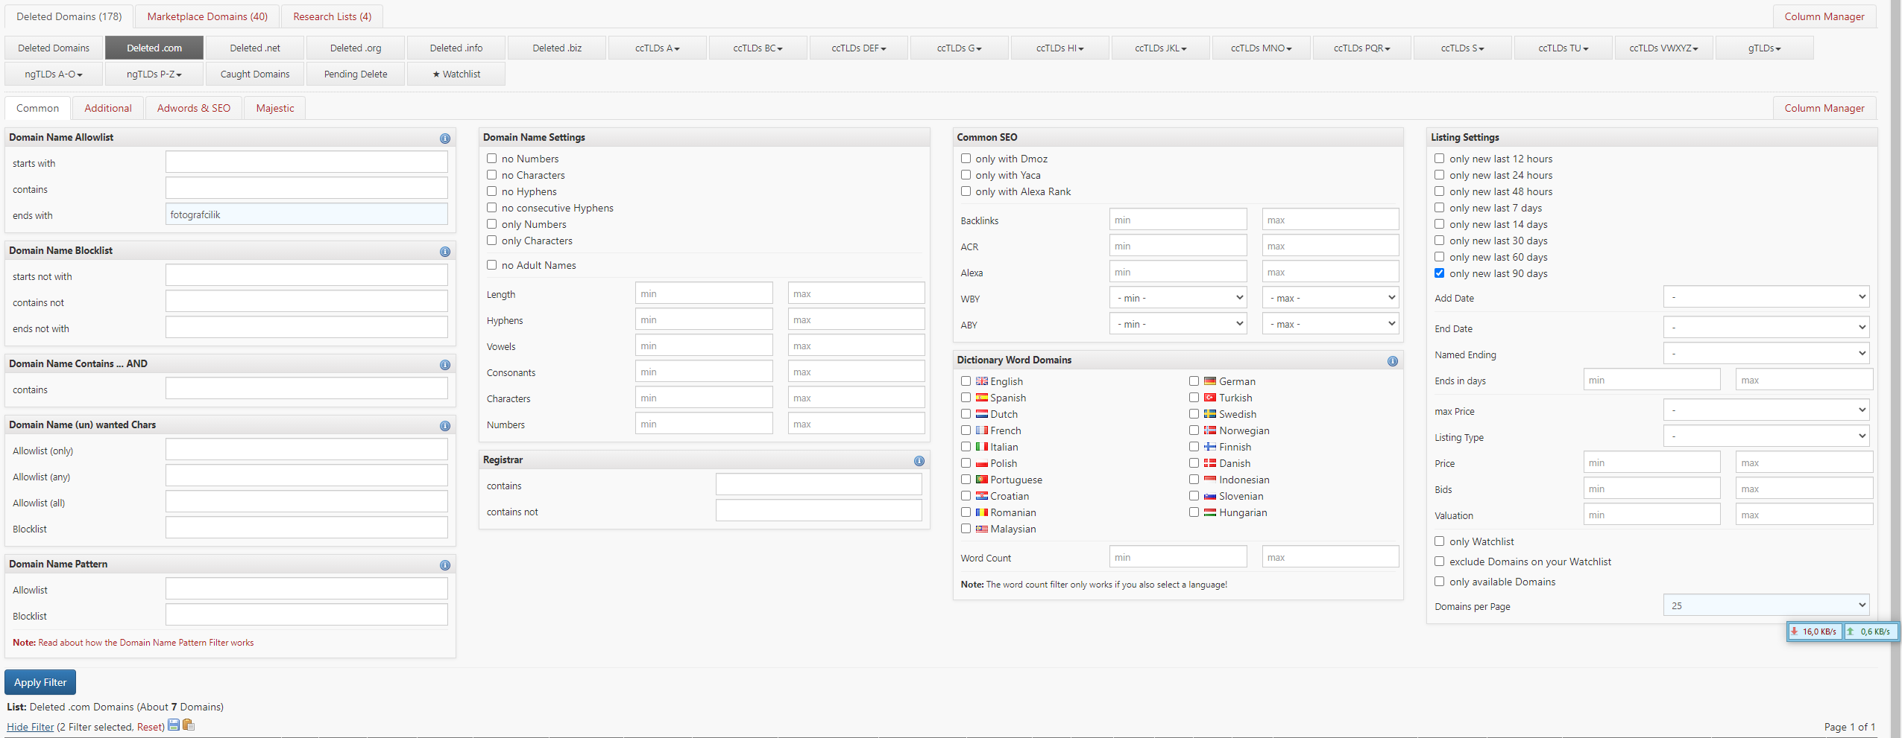Click the save filter floppy disk icon
Image resolution: width=1902 pixels, height=738 pixels.
(x=174, y=725)
